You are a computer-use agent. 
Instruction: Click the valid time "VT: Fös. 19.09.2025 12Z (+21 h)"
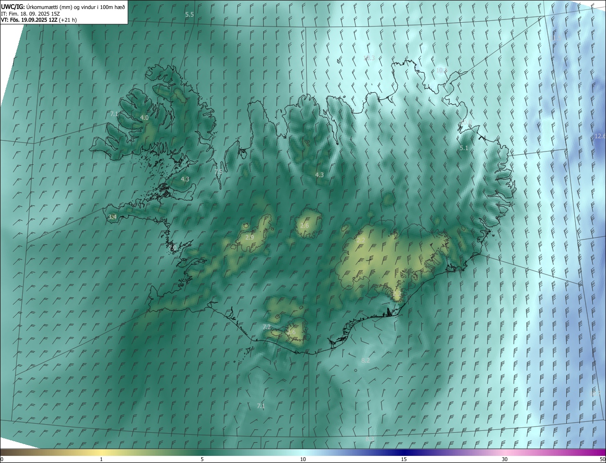39,20
